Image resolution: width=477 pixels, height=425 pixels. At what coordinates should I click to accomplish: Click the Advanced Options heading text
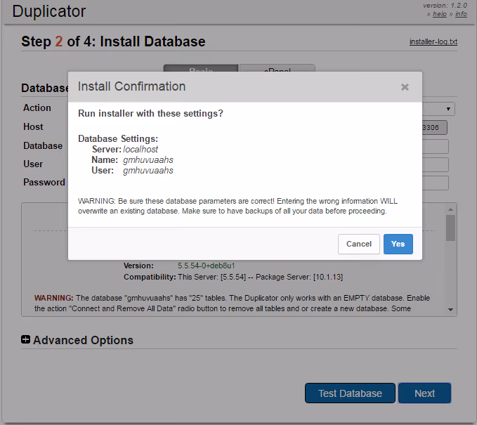coord(83,340)
